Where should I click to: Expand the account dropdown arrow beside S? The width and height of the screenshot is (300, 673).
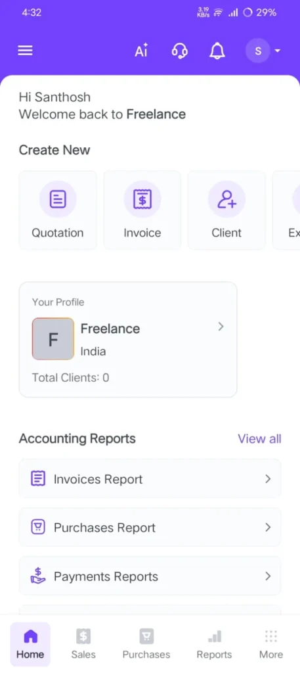click(277, 51)
